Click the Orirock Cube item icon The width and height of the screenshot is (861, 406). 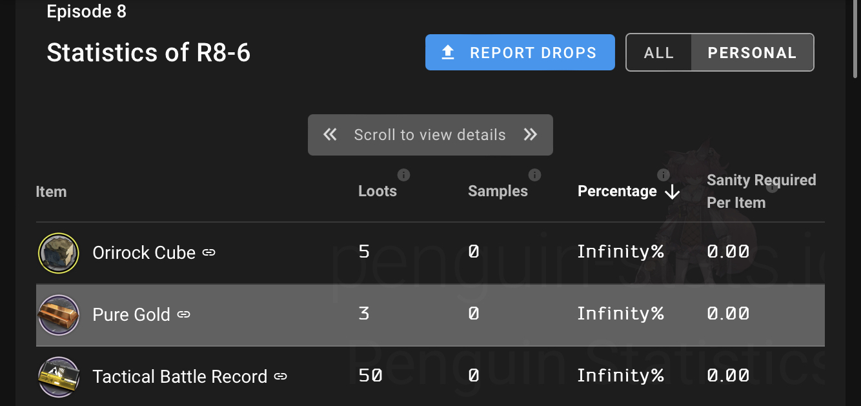(58, 252)
